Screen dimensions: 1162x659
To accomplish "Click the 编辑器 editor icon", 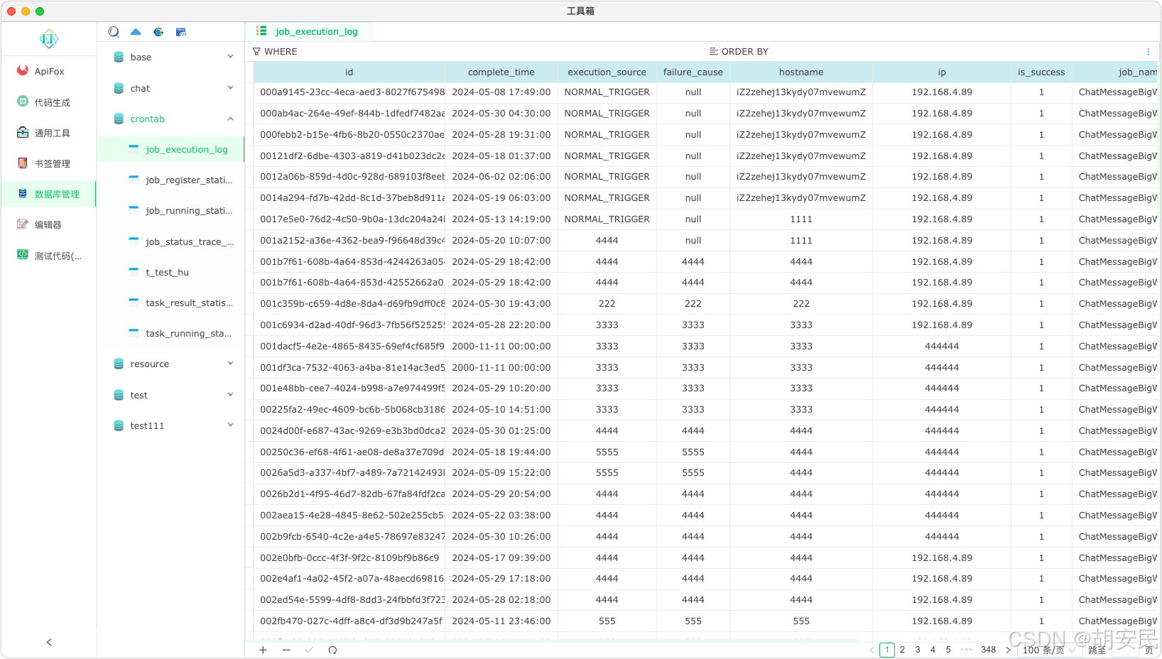I will (23, 224).
